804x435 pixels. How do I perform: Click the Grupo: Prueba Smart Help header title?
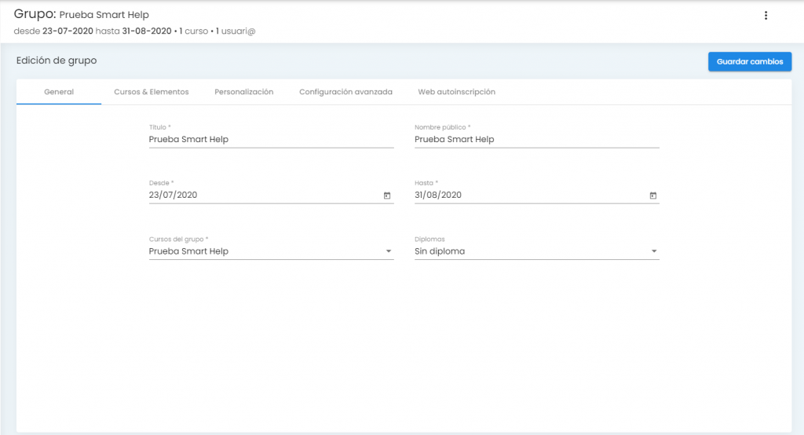tap(82, 15)
